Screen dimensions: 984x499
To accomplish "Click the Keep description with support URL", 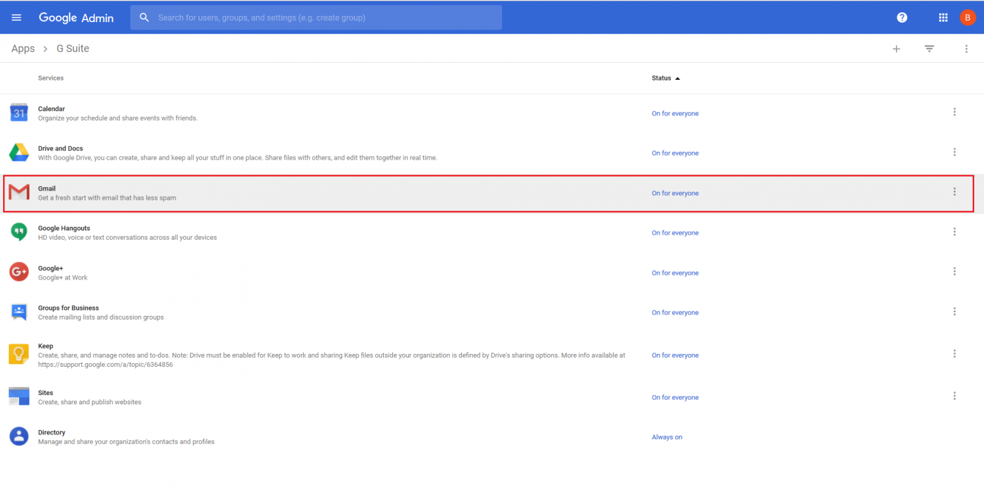I will (331, 360).
